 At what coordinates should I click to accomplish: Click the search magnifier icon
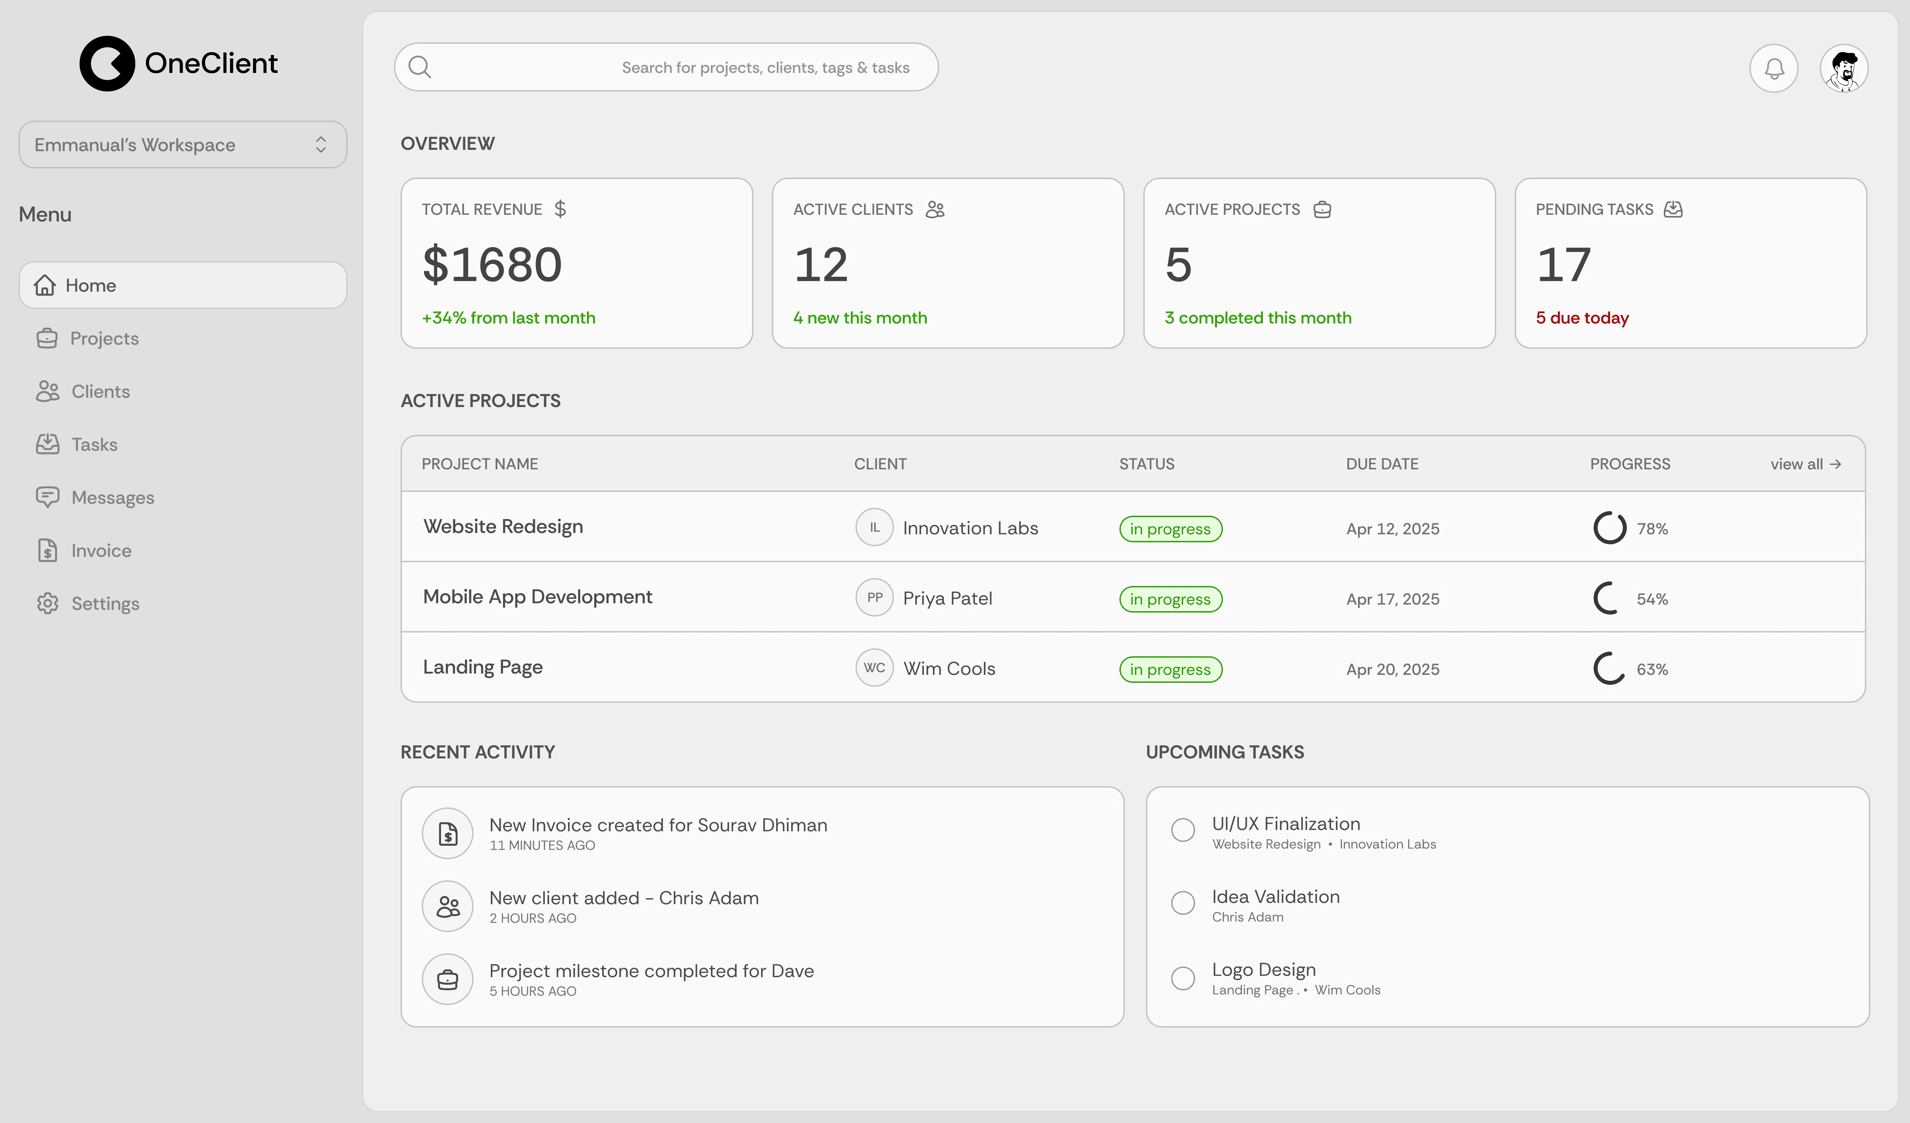[x=420, y=67]
